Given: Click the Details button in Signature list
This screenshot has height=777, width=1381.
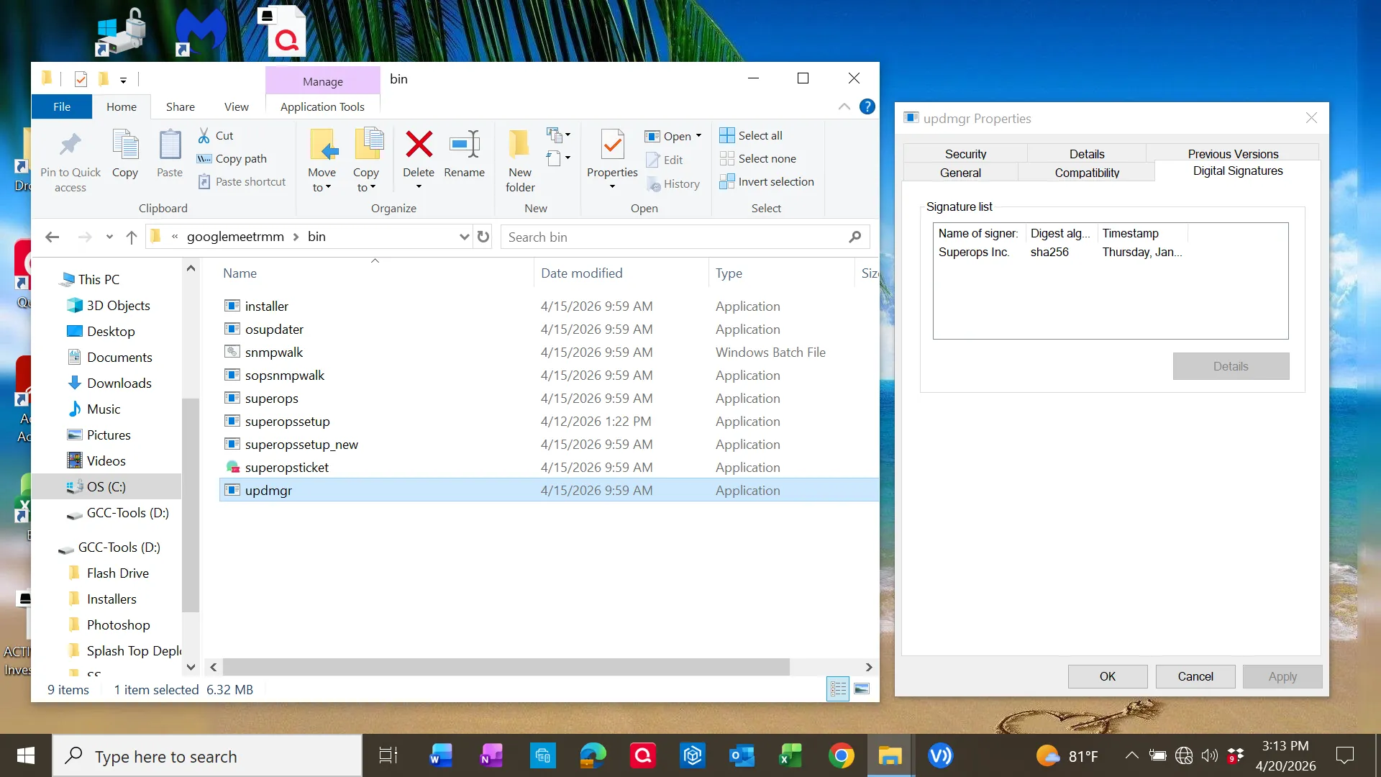Looking at the screenshot, I should pos(1231,366).
